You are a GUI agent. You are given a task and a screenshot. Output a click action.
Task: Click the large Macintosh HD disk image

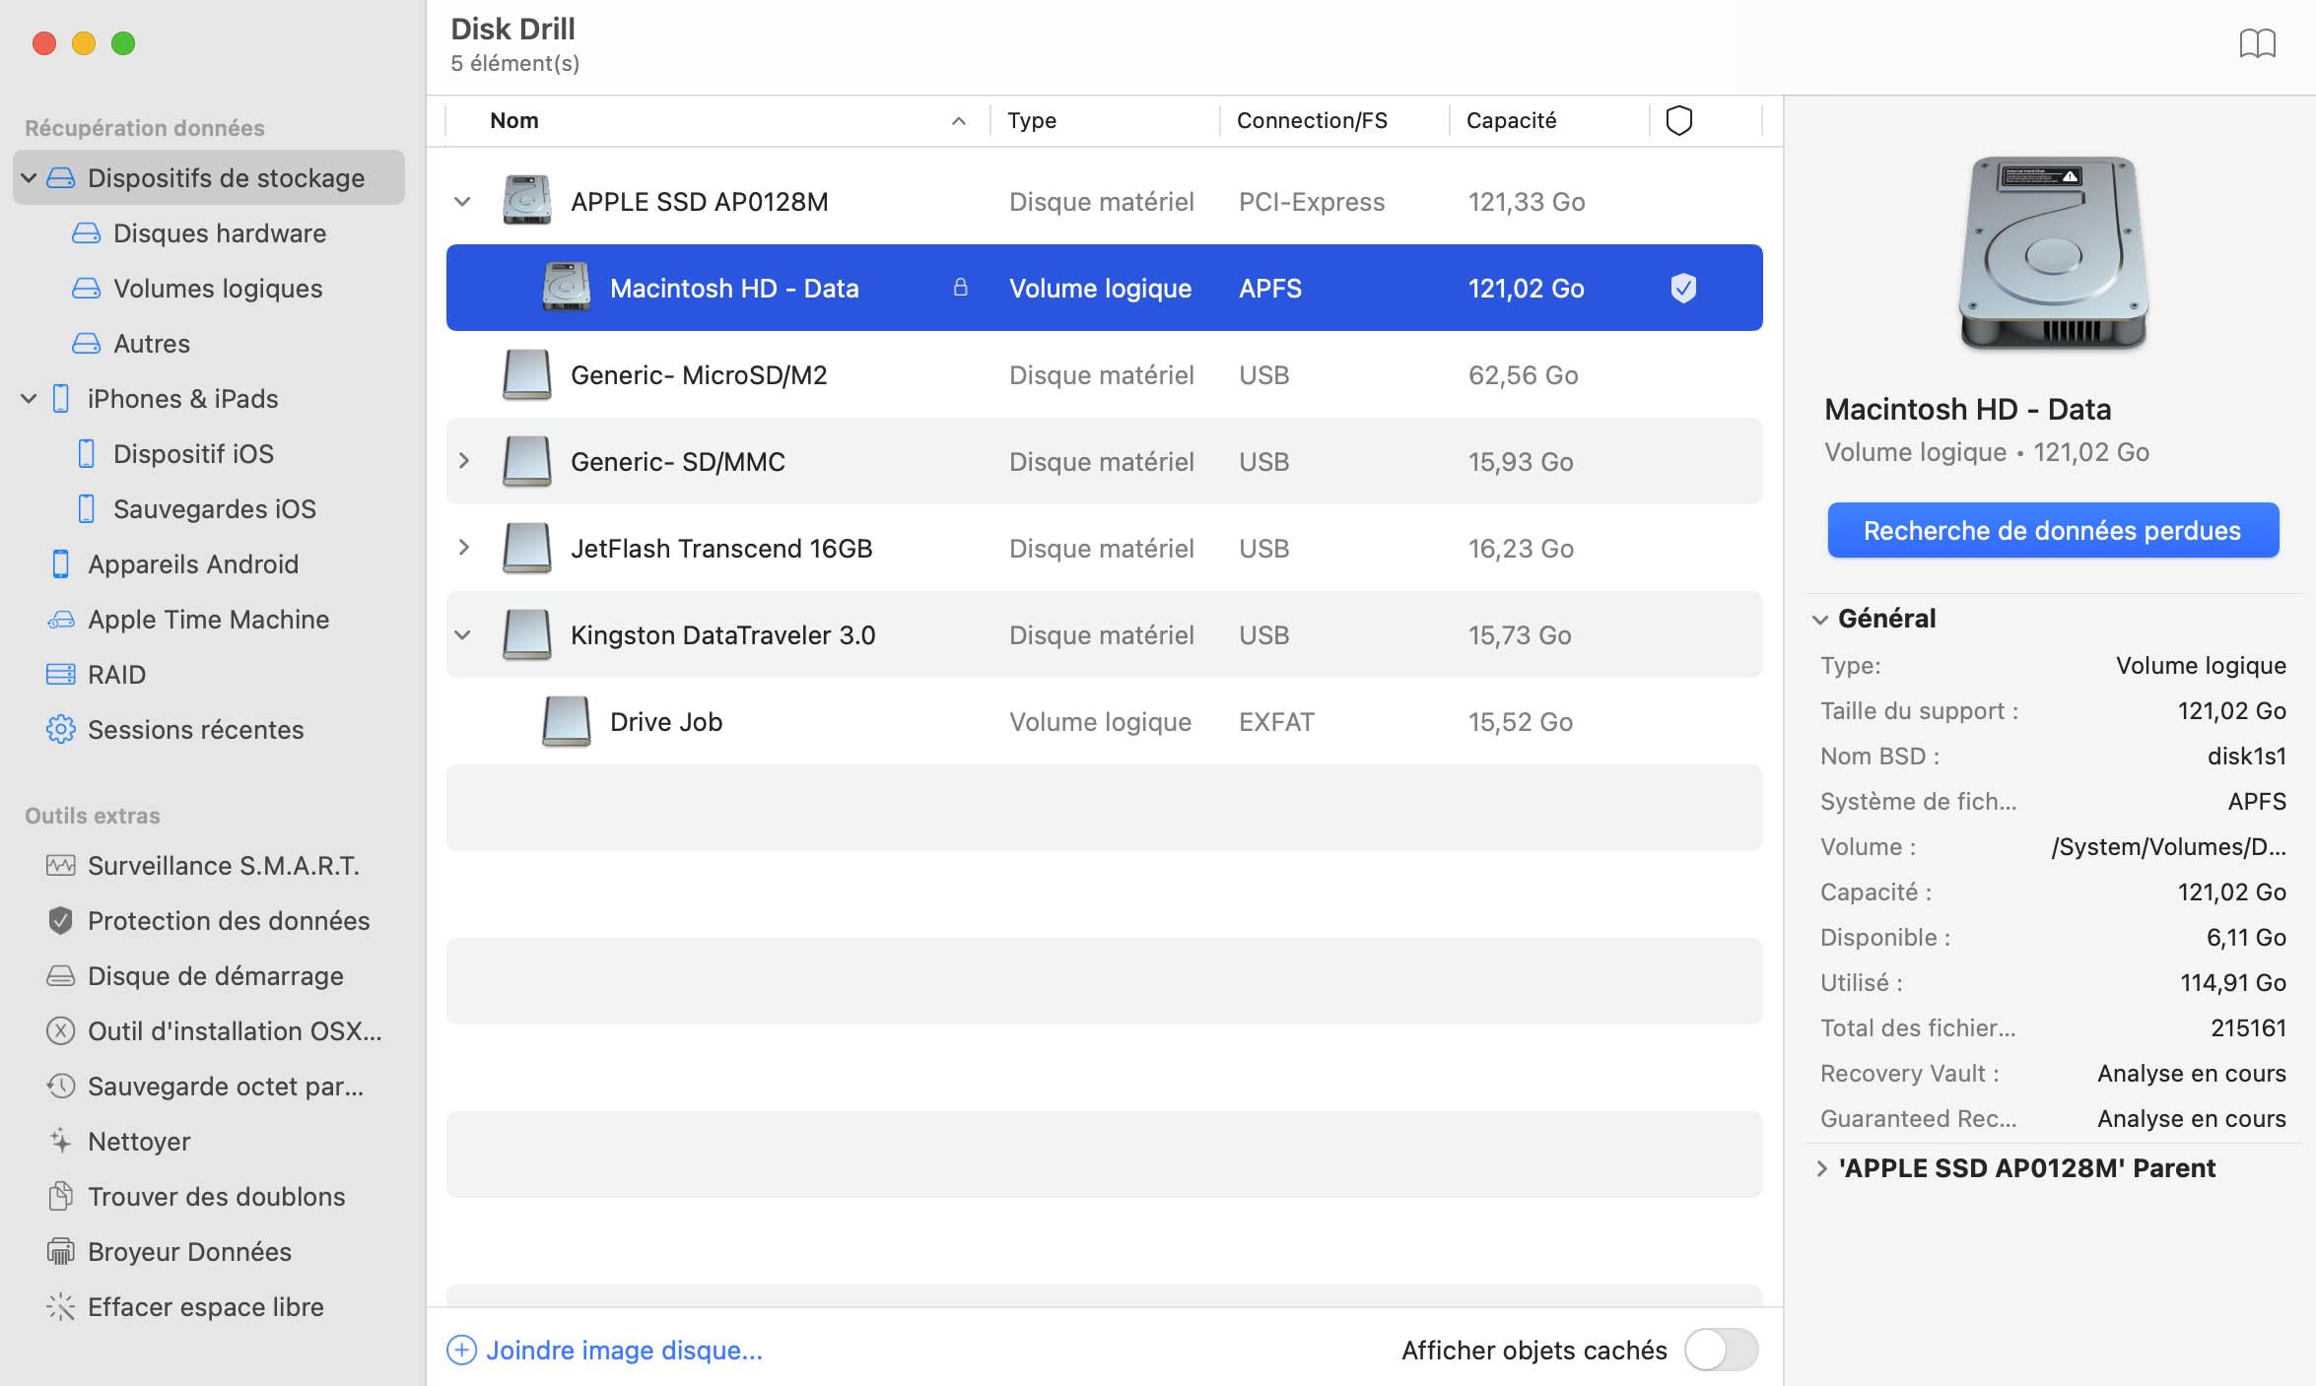pos(2054,253)
